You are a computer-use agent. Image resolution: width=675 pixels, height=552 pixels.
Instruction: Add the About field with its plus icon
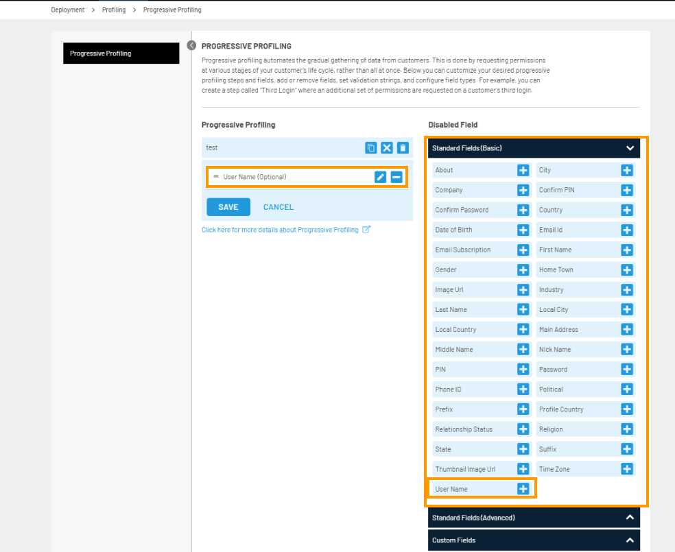(523, 170)
